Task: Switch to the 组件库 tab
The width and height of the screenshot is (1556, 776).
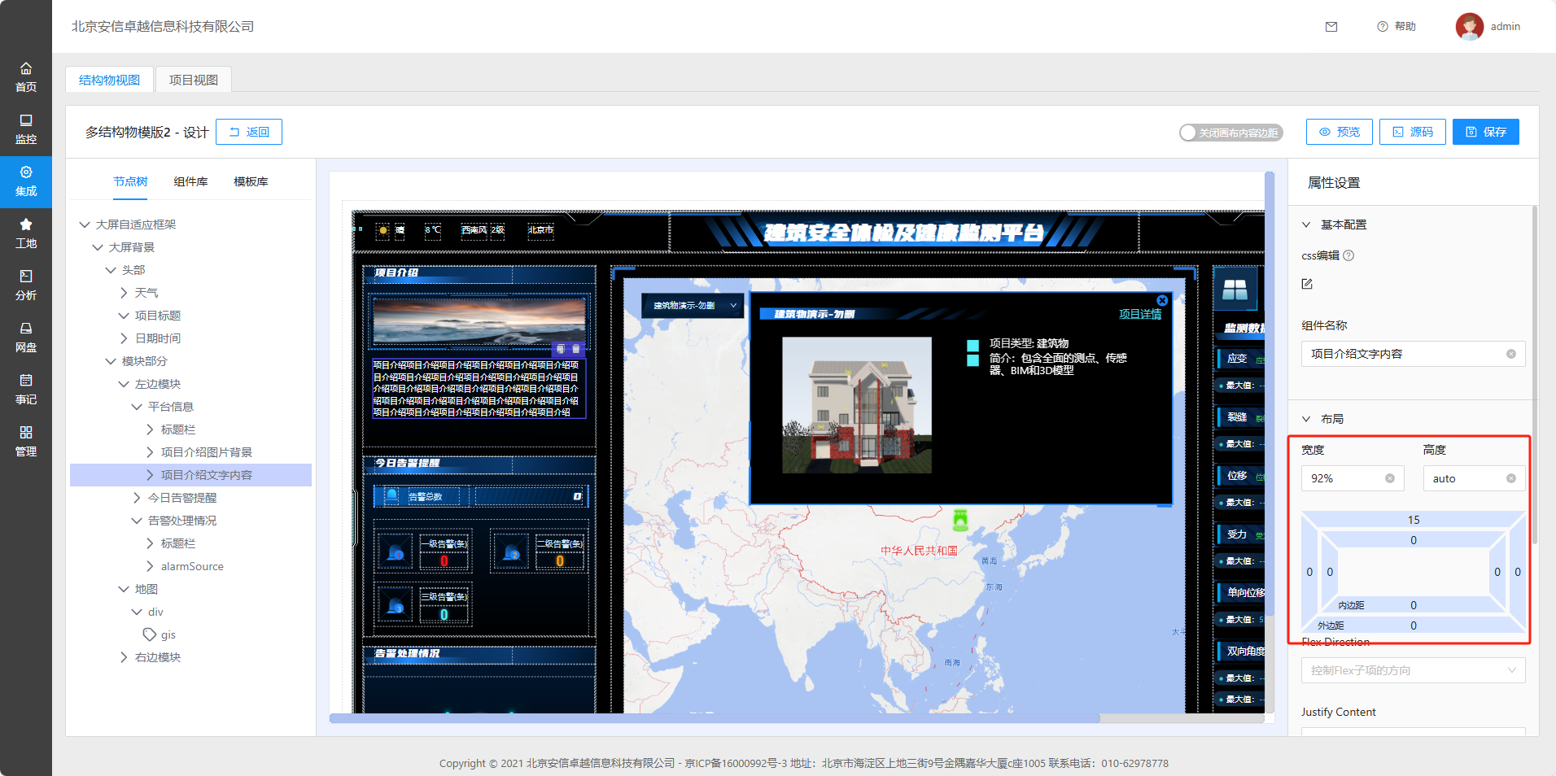Action: 190,181
